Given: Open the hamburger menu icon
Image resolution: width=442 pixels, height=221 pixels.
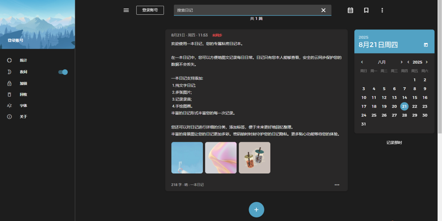Looking at the screenshot, I should pyautogui.click(x=126, y=10).
